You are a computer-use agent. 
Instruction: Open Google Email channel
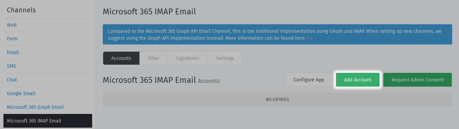tap(21, 93)
